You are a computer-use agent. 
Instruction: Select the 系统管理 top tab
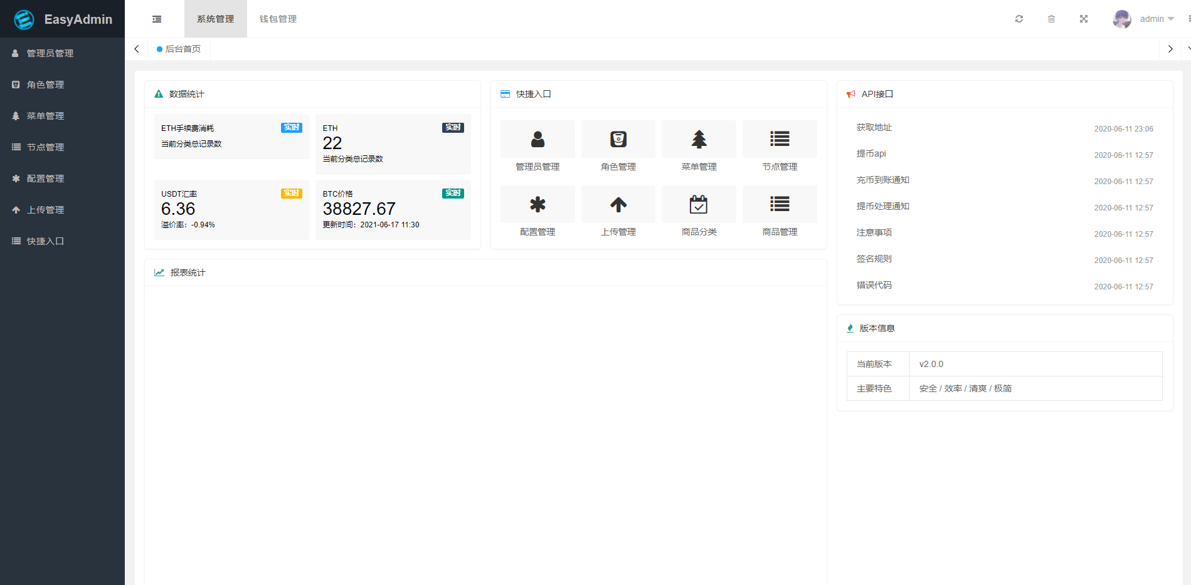215,19
